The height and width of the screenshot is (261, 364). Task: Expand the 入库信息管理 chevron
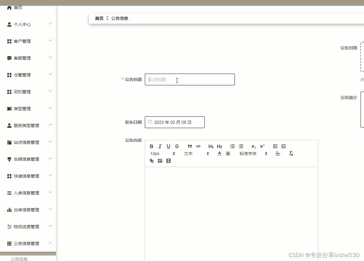[50, 192]
